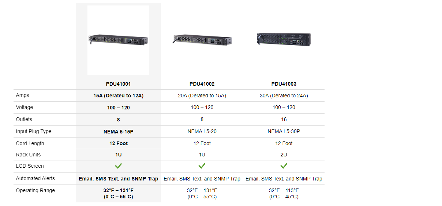Click the 2U rack units value
The height and width of the screenshot is (206, 442).
[284, 155]
